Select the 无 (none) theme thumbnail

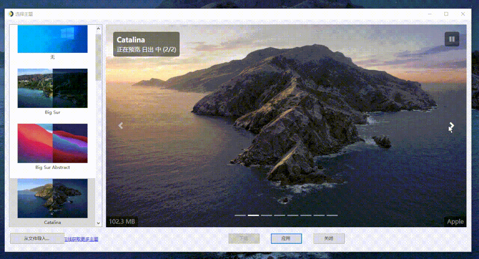point(52,39)
